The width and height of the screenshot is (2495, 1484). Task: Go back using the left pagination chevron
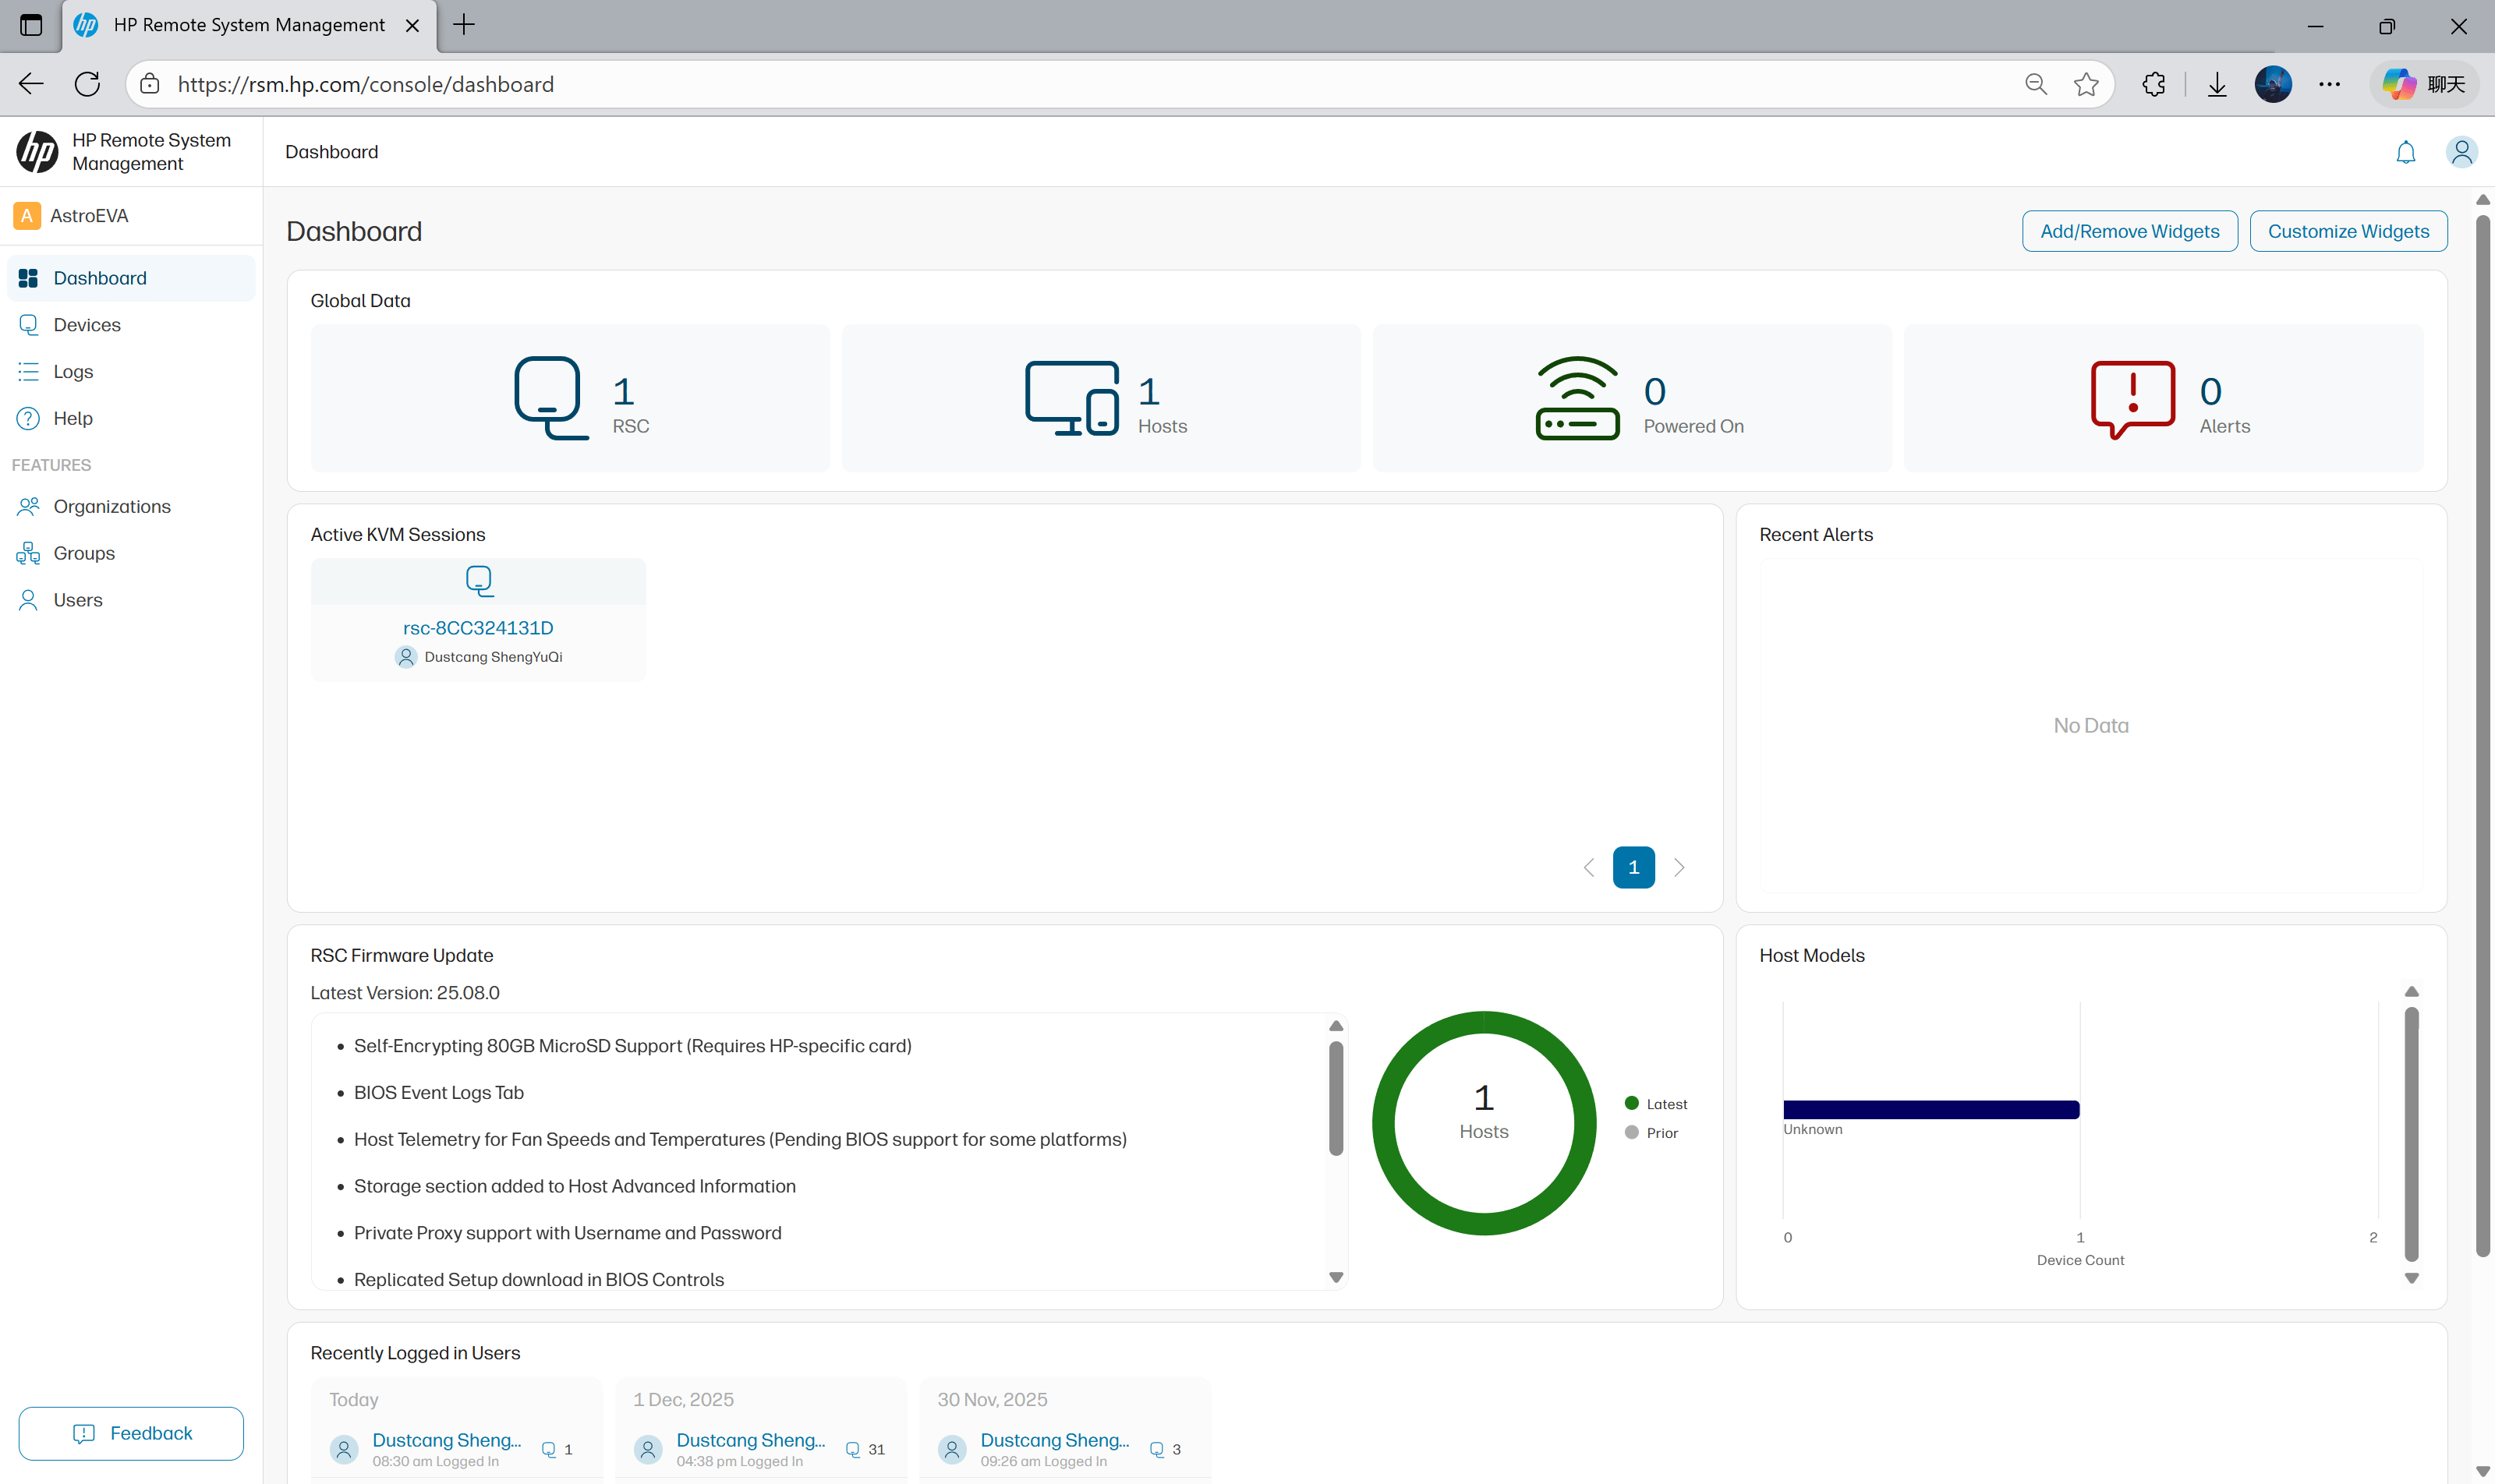[1589, 867]
